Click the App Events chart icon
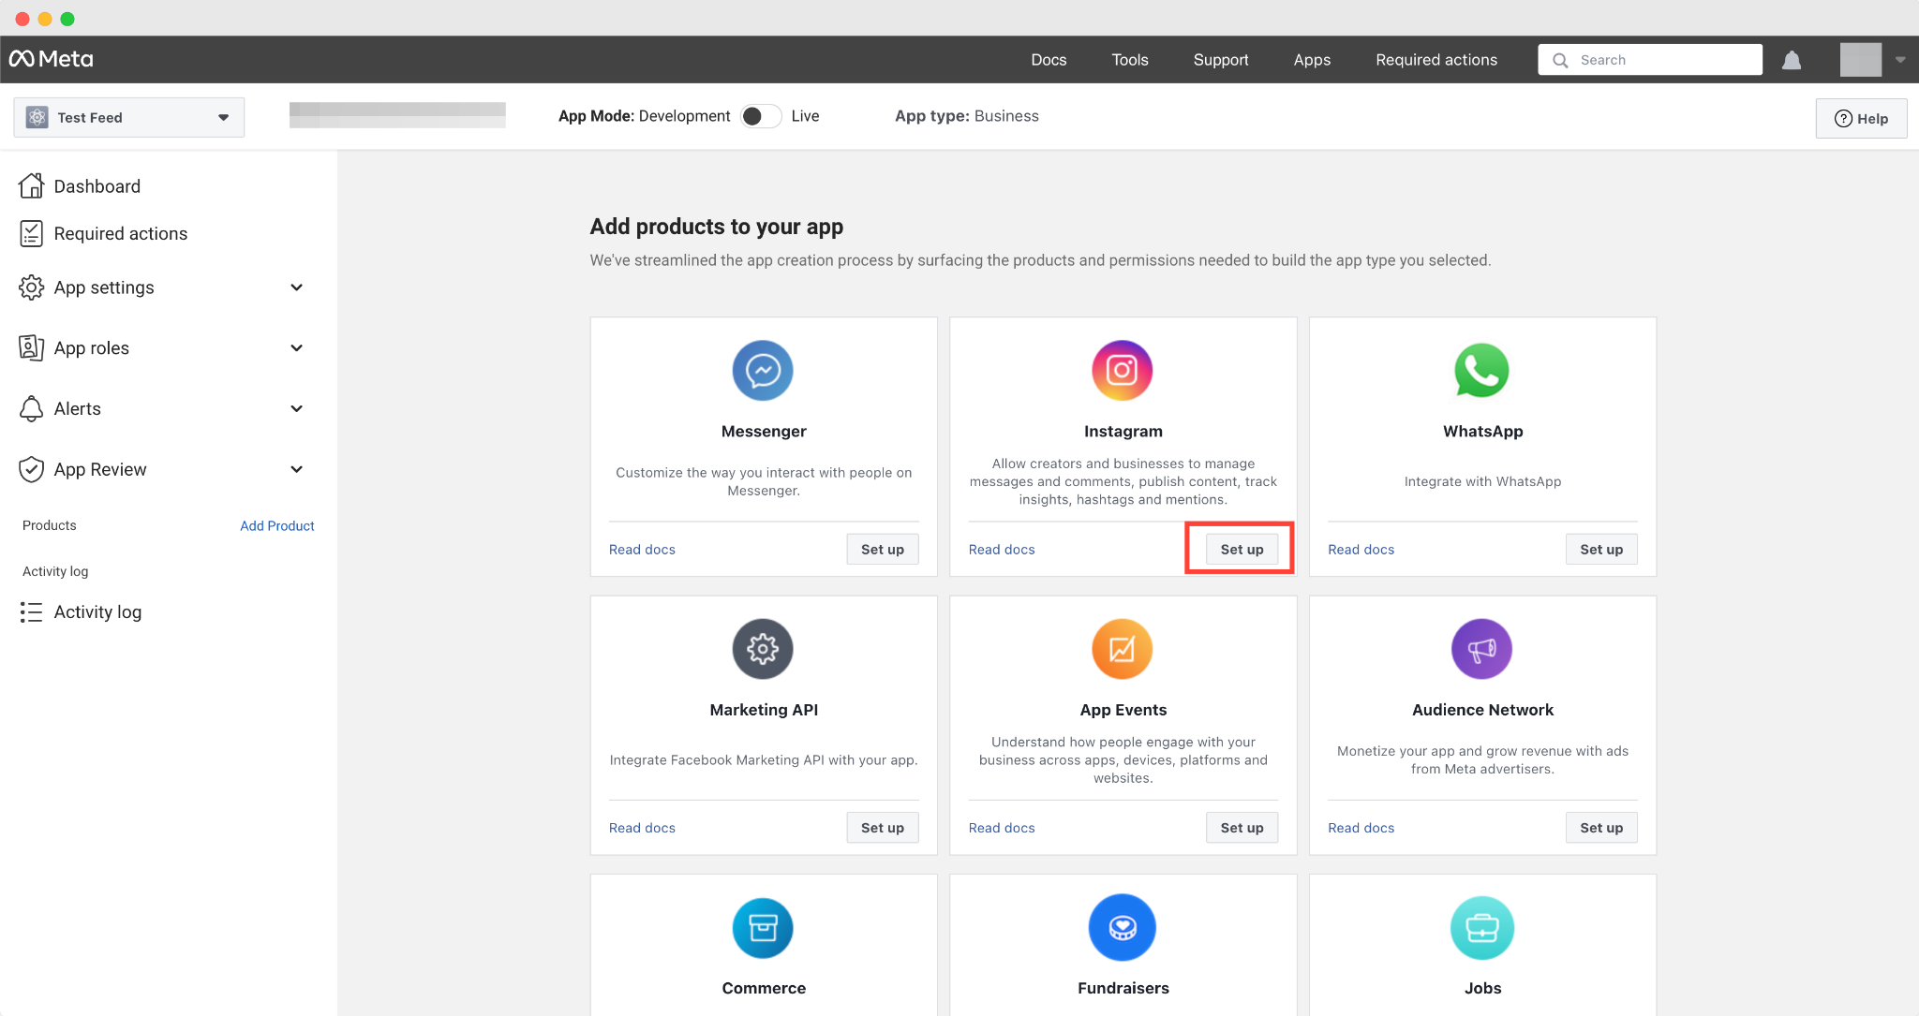The width and height of the screenshot is (1919, 1016). (1122, 649)
